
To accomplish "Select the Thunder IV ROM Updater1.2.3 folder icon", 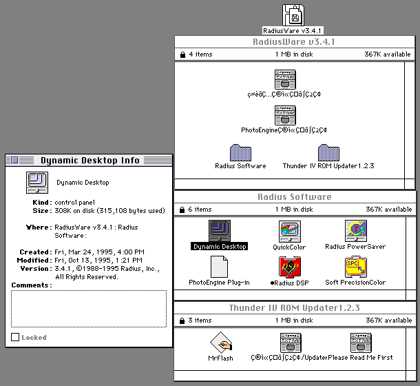I will (328, 152).
